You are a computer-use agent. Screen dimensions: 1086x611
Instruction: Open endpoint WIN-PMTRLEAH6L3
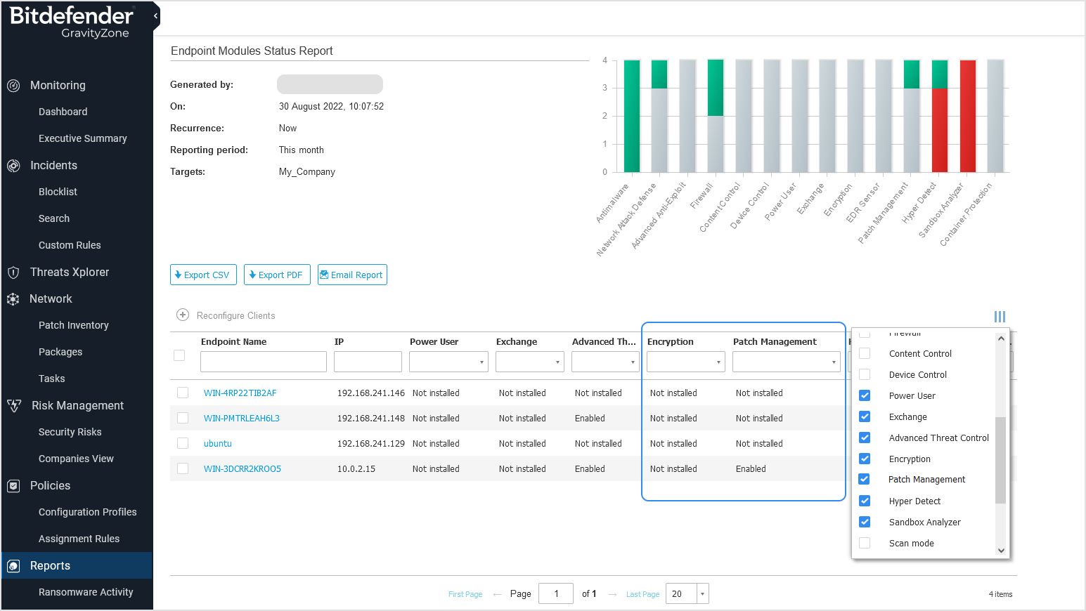click(x=242, y=419)
